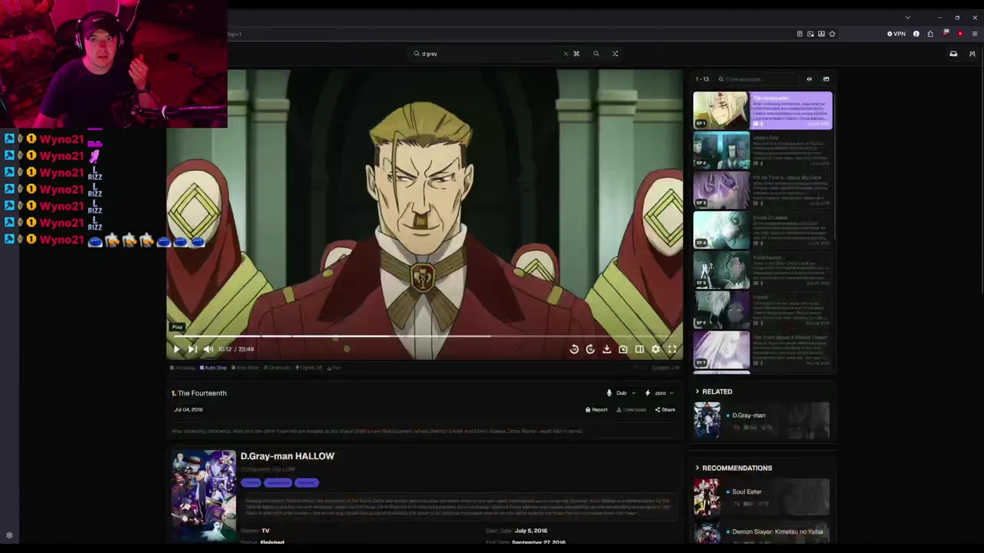The height and width of the screenshot is (553, 984).
Task: Toggle theater mode in the player
Action: tap(639, 349)
